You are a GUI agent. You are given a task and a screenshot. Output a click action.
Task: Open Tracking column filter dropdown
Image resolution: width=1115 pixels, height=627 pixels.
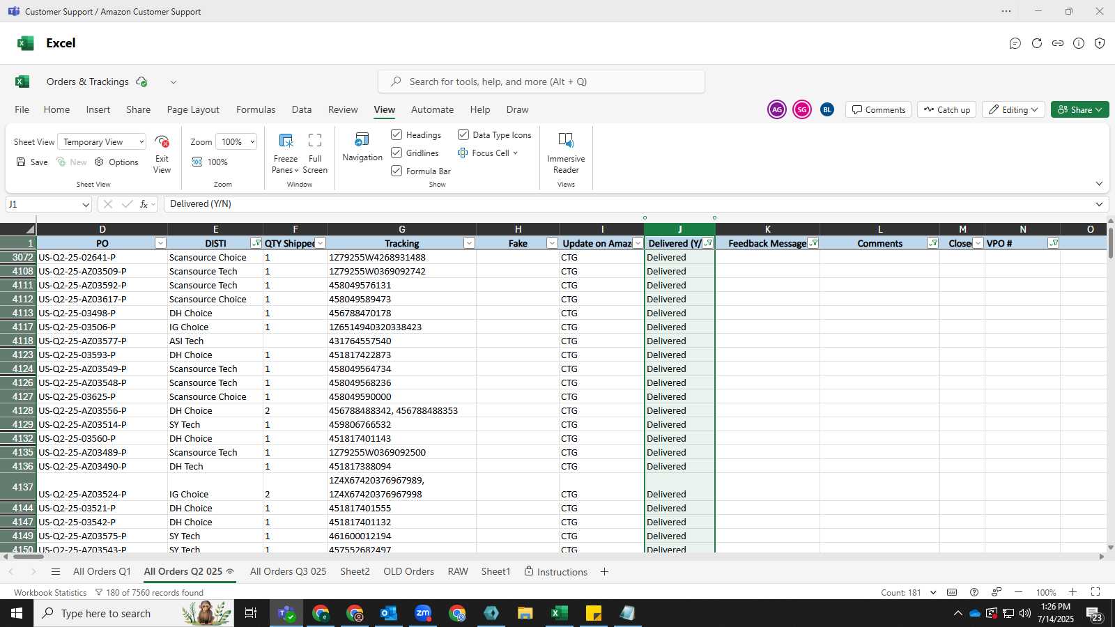pos(469,243)
